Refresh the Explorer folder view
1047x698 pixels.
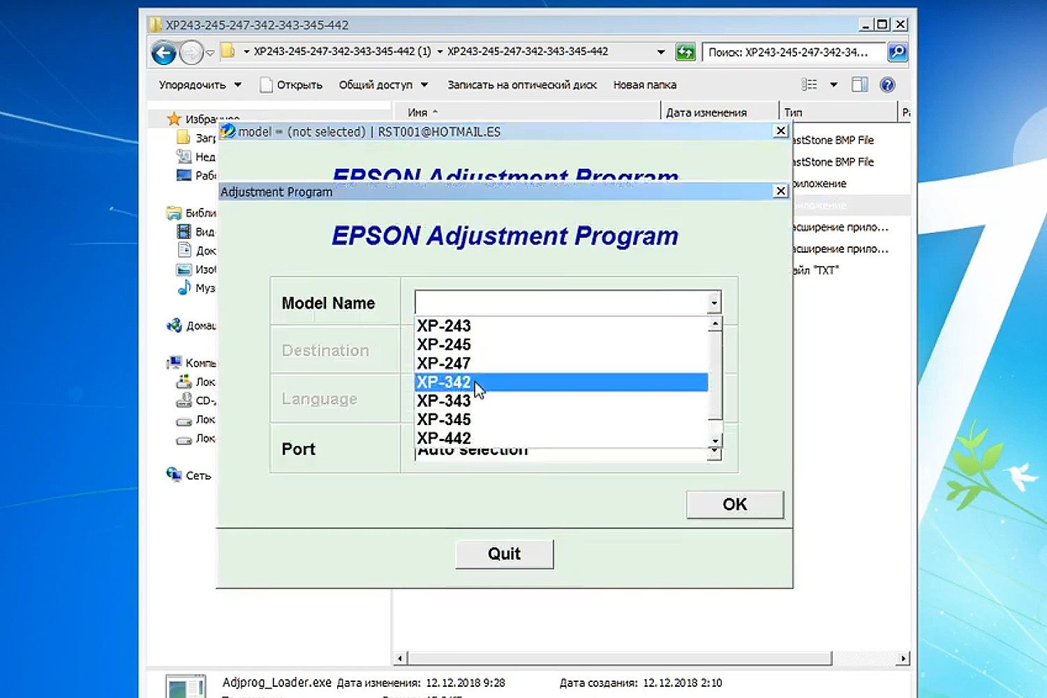685,52
